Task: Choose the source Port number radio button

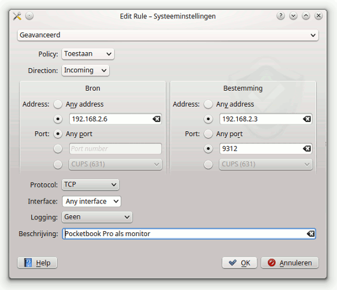Action: coord(58,148)
